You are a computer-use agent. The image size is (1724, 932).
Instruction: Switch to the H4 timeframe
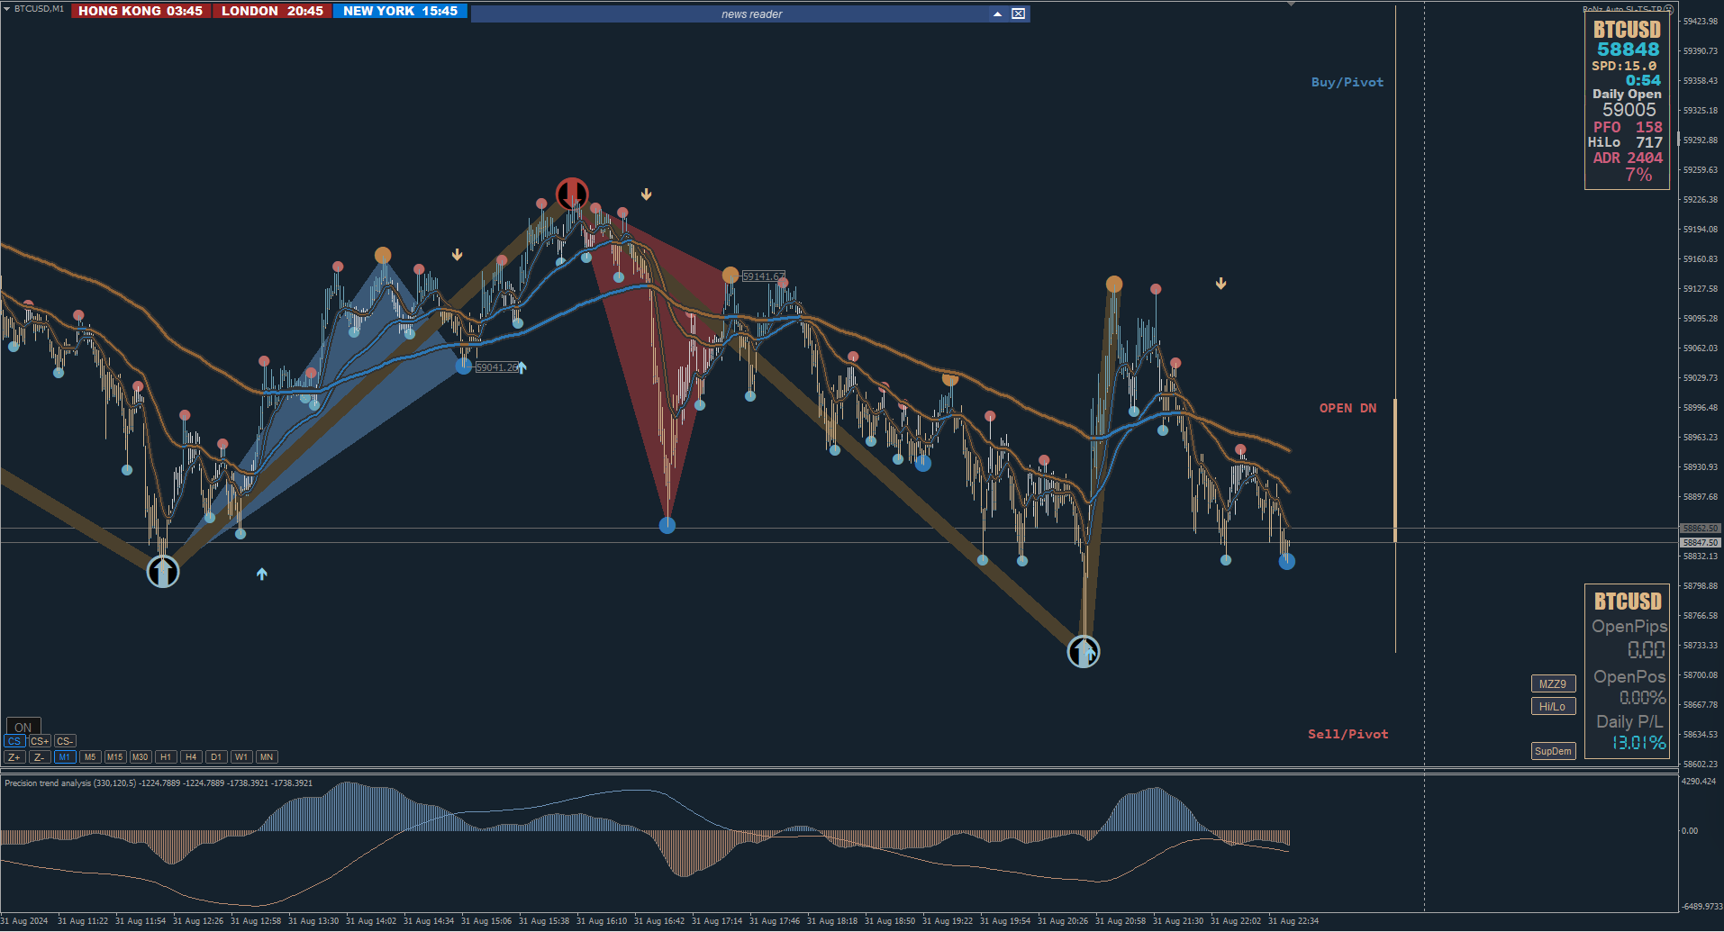(190, 757)
